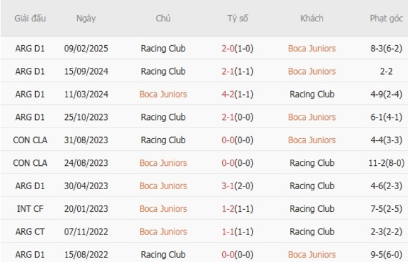
Task: Select the INT CF league label
Action: point(30,209)
